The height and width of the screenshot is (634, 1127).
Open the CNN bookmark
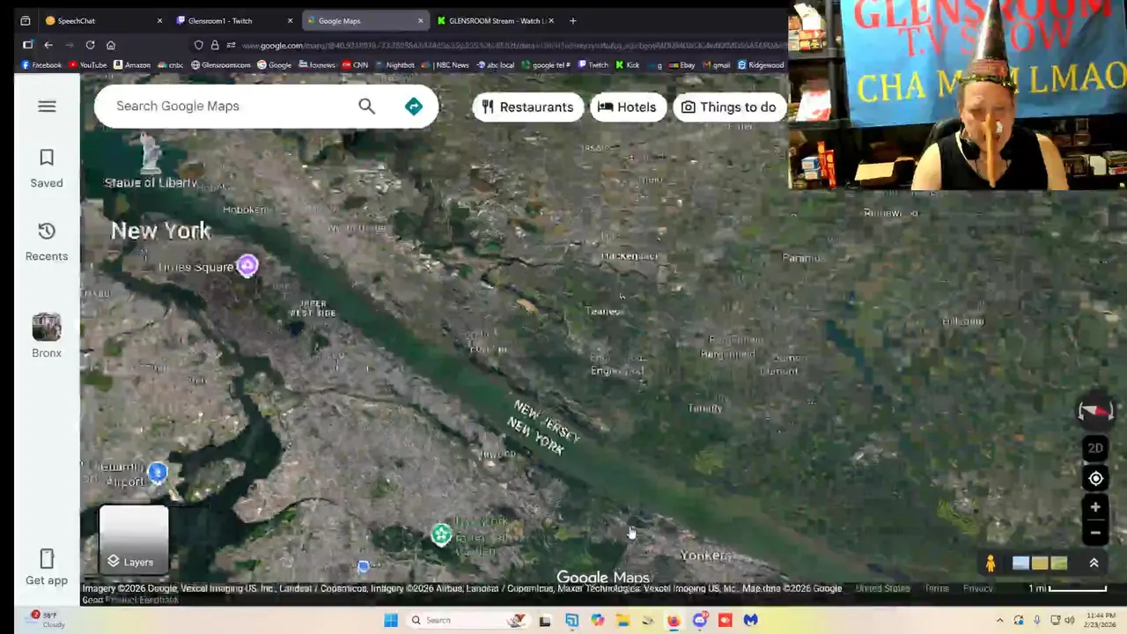point(355,65)
